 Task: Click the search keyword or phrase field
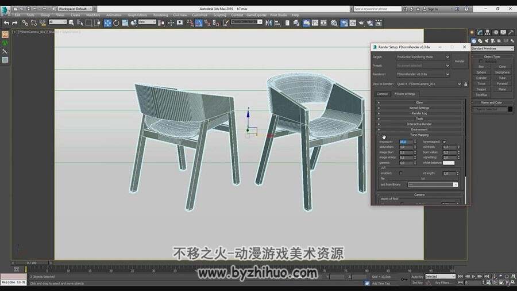point(377,9)
